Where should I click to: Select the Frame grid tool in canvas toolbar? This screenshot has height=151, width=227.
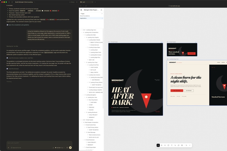(x=165, y=145)
